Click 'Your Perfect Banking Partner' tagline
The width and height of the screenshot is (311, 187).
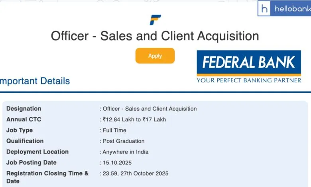click(x=249, y=80)
